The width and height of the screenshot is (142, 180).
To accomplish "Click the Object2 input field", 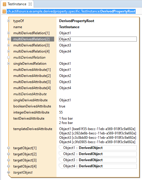I will 98,39.
